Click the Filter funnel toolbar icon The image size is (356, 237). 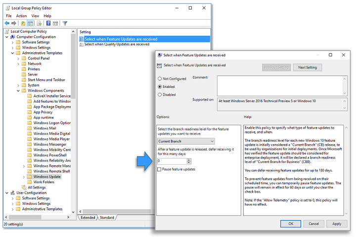[65, 23]
